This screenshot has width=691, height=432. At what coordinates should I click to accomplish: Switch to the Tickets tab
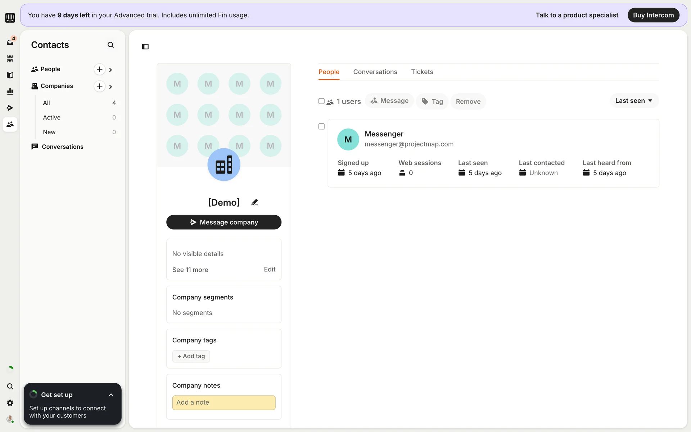click(x=422, y=72)
